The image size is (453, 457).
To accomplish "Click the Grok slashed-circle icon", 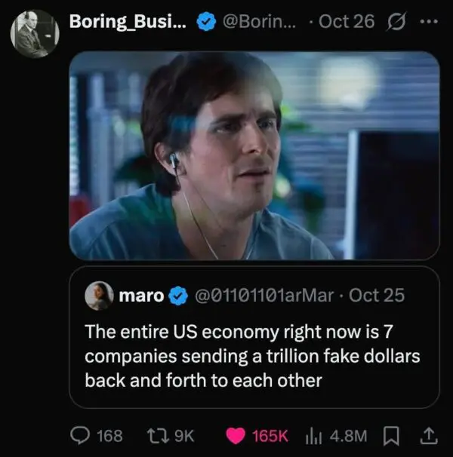I will coord(393,21).
